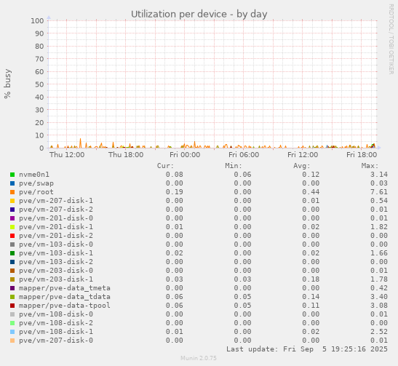
Task: Click the % busy axis label
Action: click(x=7, y=84)
